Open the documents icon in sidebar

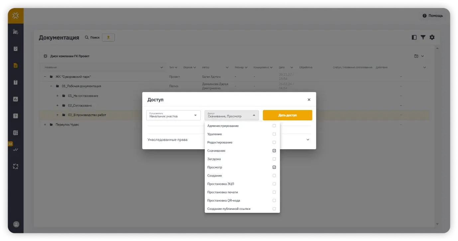tap(15, 65)
